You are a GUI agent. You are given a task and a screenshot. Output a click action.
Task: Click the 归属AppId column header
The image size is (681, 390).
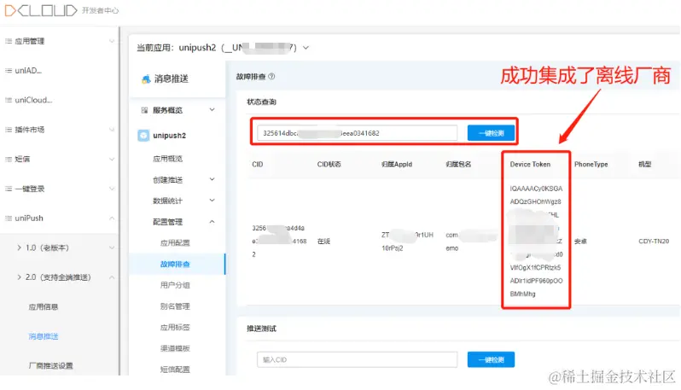click(x=397, y=165)
